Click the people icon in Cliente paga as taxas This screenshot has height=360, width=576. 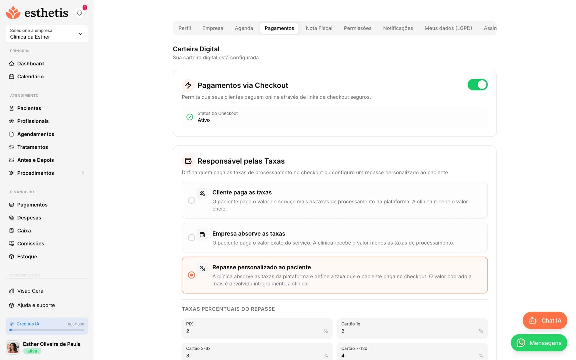[202, 194]
